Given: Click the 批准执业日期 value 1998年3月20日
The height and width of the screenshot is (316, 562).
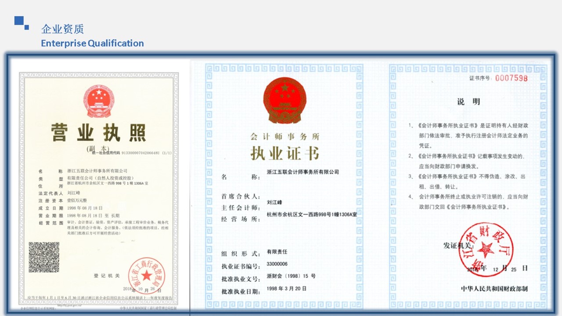Looking at the screenshot, I should click(x=286, y=289).
